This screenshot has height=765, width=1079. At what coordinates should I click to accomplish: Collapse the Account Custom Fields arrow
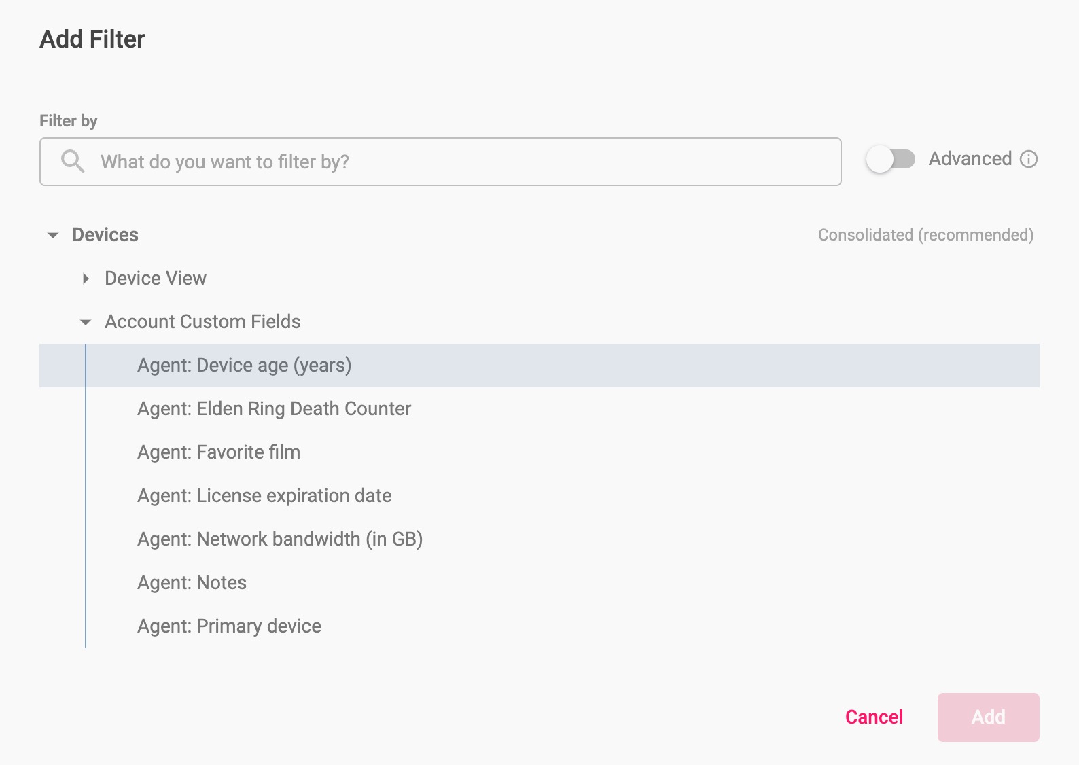86,322
